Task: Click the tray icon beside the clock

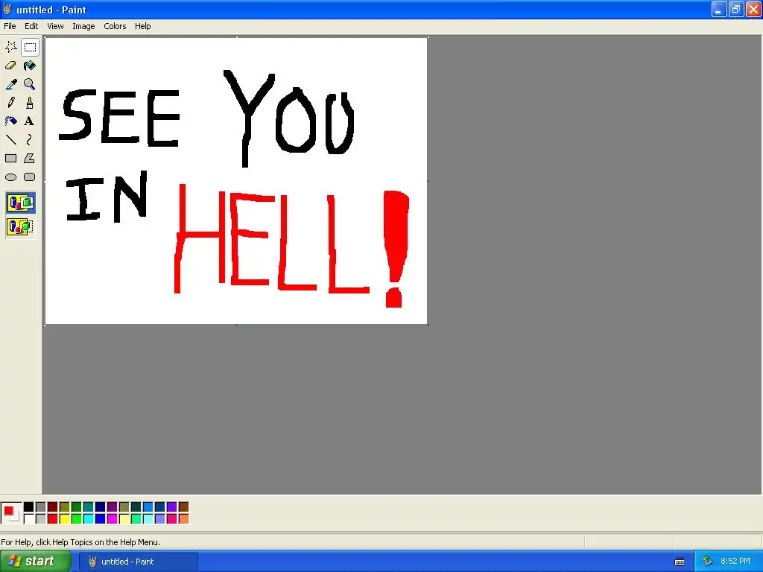Action: (x=707, y=562)
